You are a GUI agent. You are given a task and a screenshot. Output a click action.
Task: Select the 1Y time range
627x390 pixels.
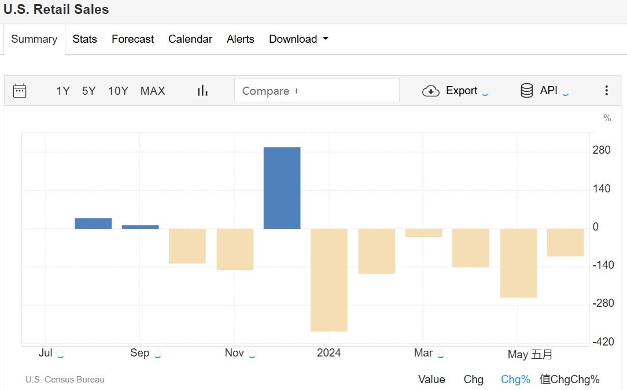(63, 91)
